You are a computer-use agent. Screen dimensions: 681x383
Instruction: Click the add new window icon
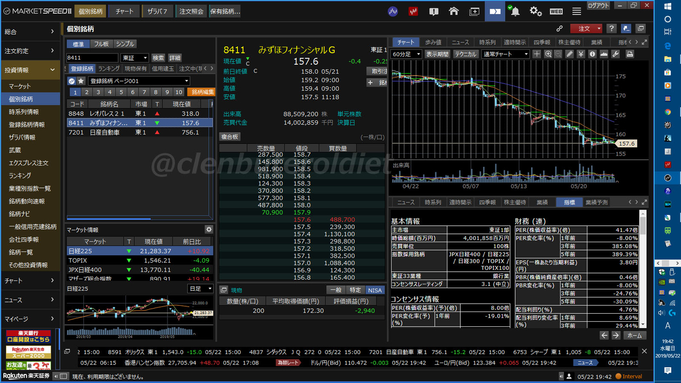(474, 11)
